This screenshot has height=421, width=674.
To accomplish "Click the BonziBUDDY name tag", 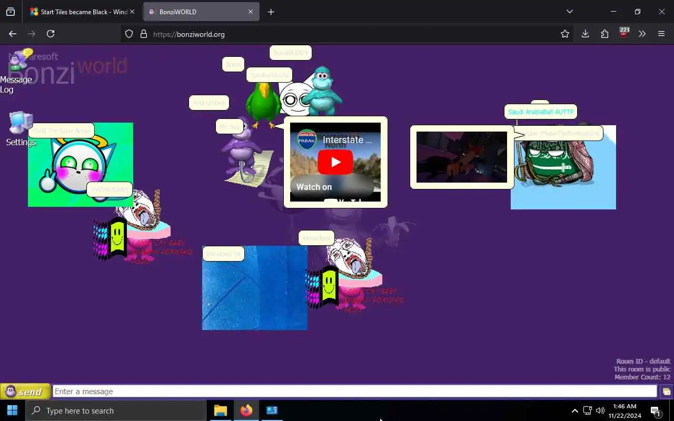I will point(291,53).
